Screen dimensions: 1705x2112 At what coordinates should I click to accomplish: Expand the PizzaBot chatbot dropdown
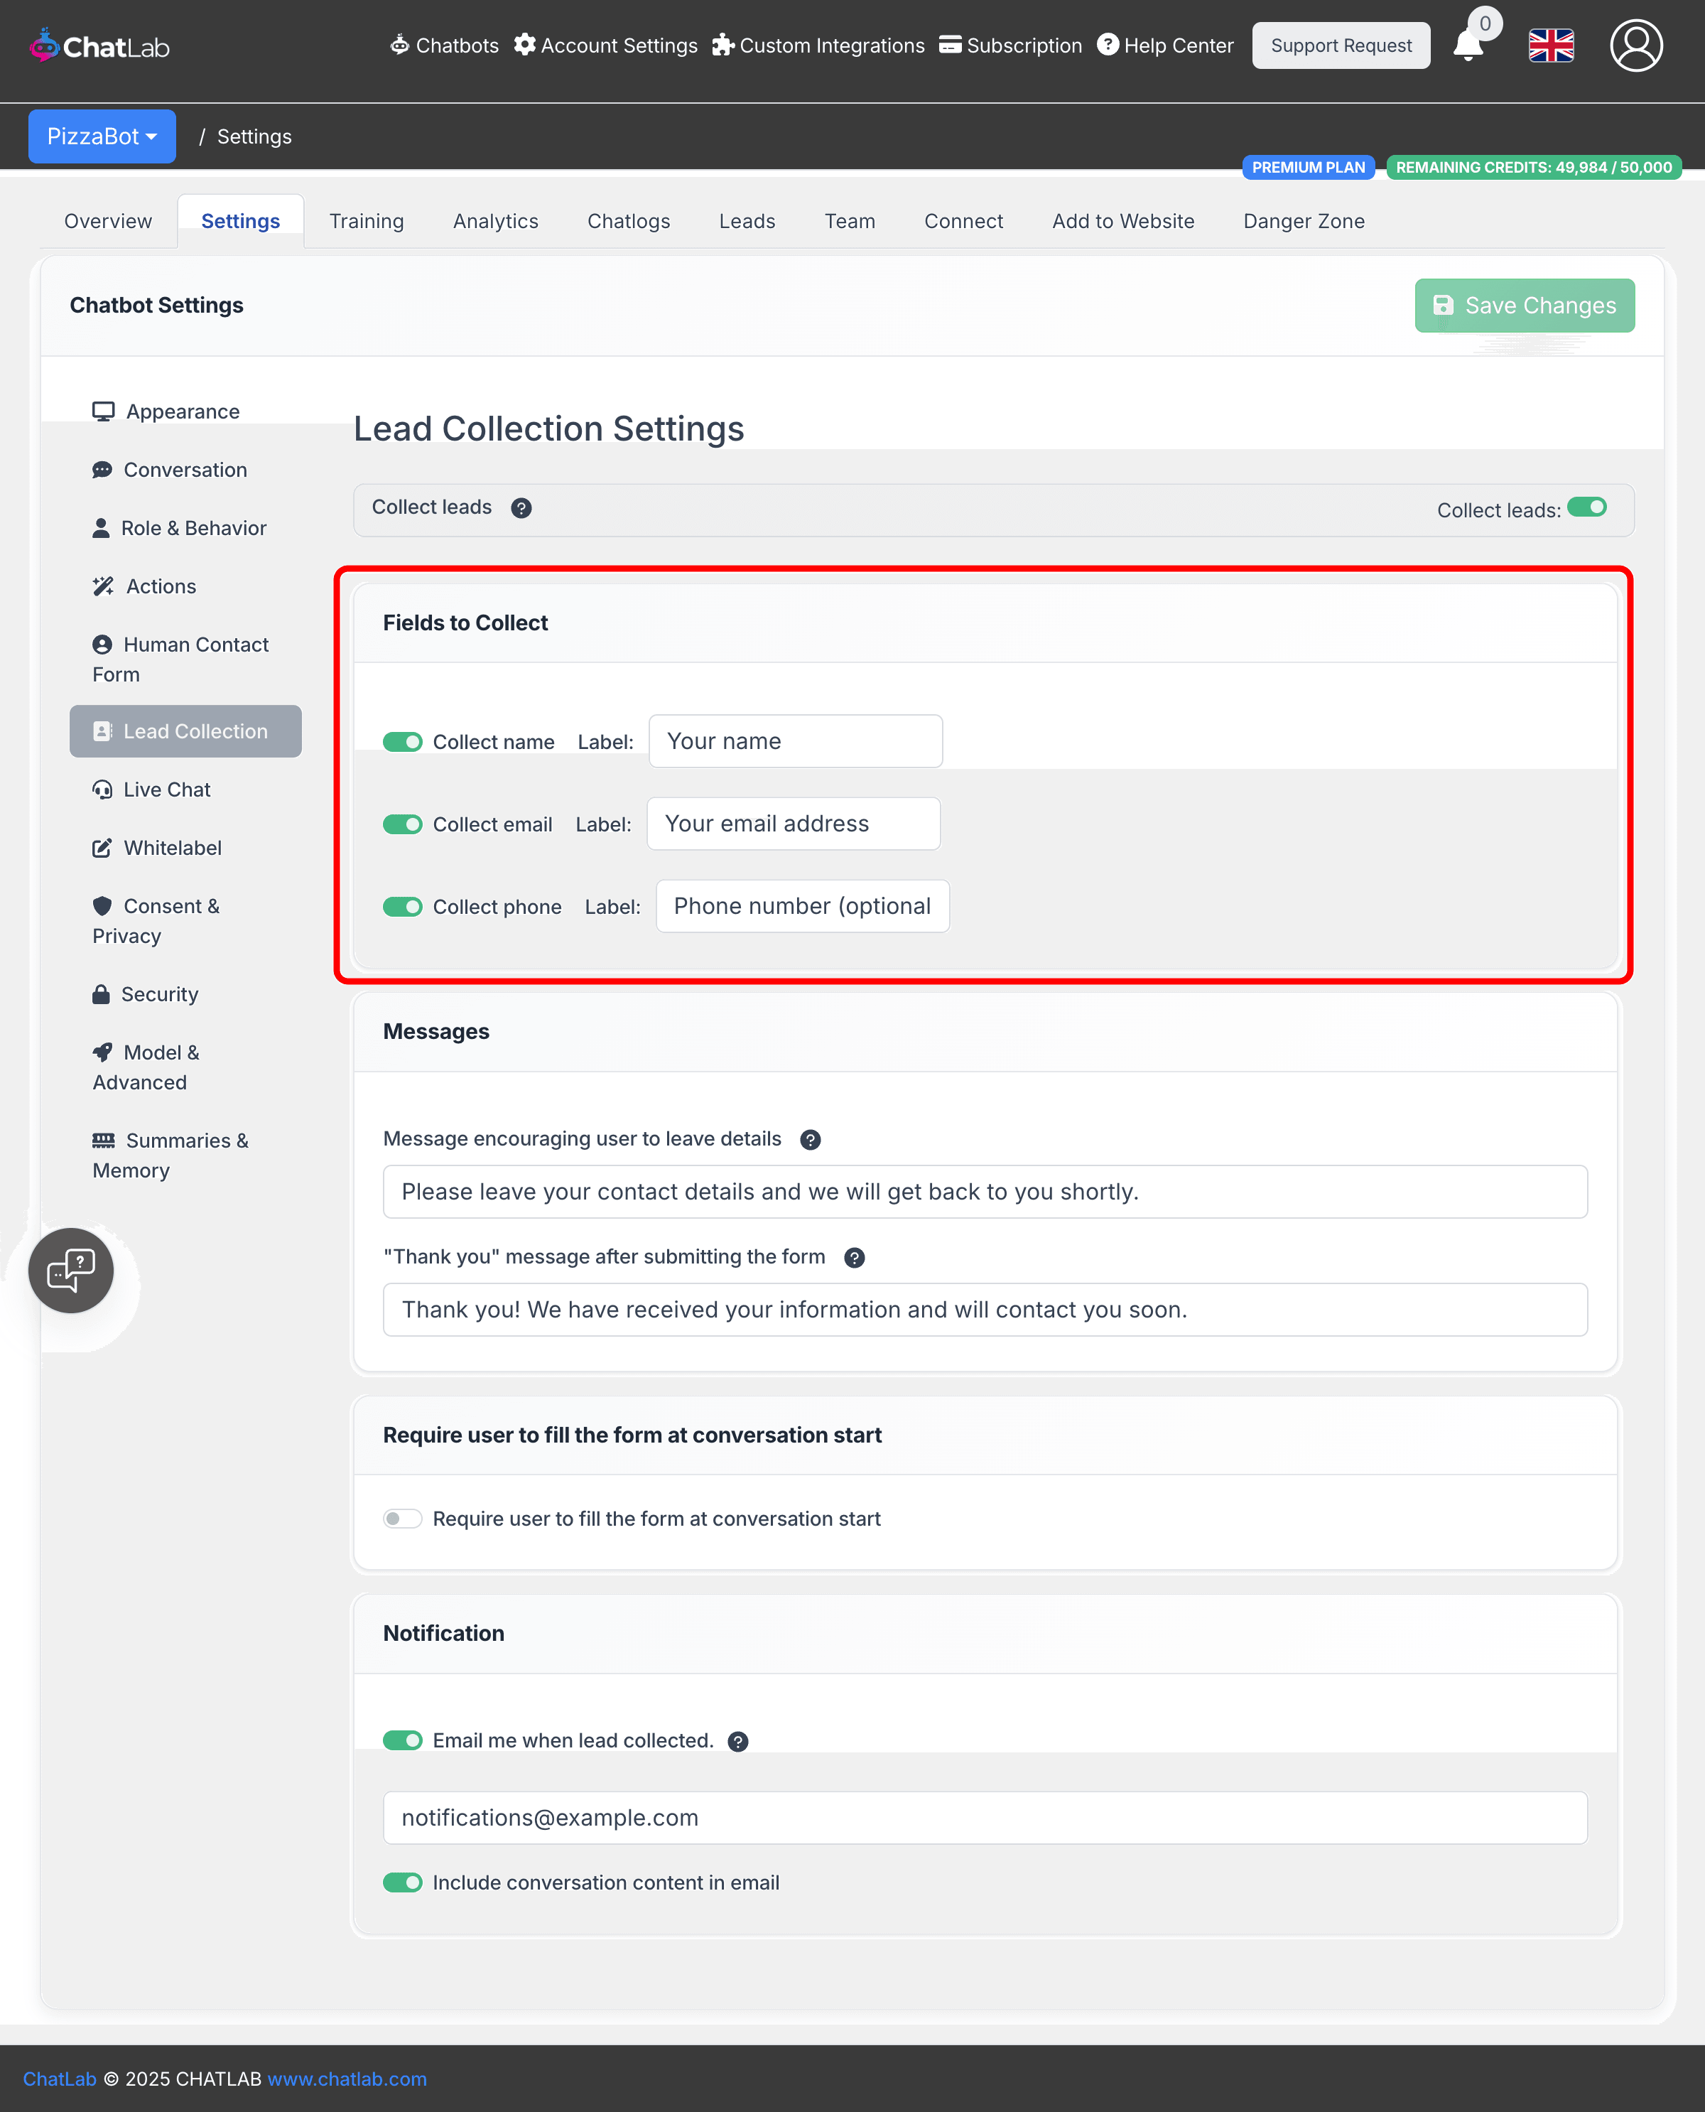[102, 136]
